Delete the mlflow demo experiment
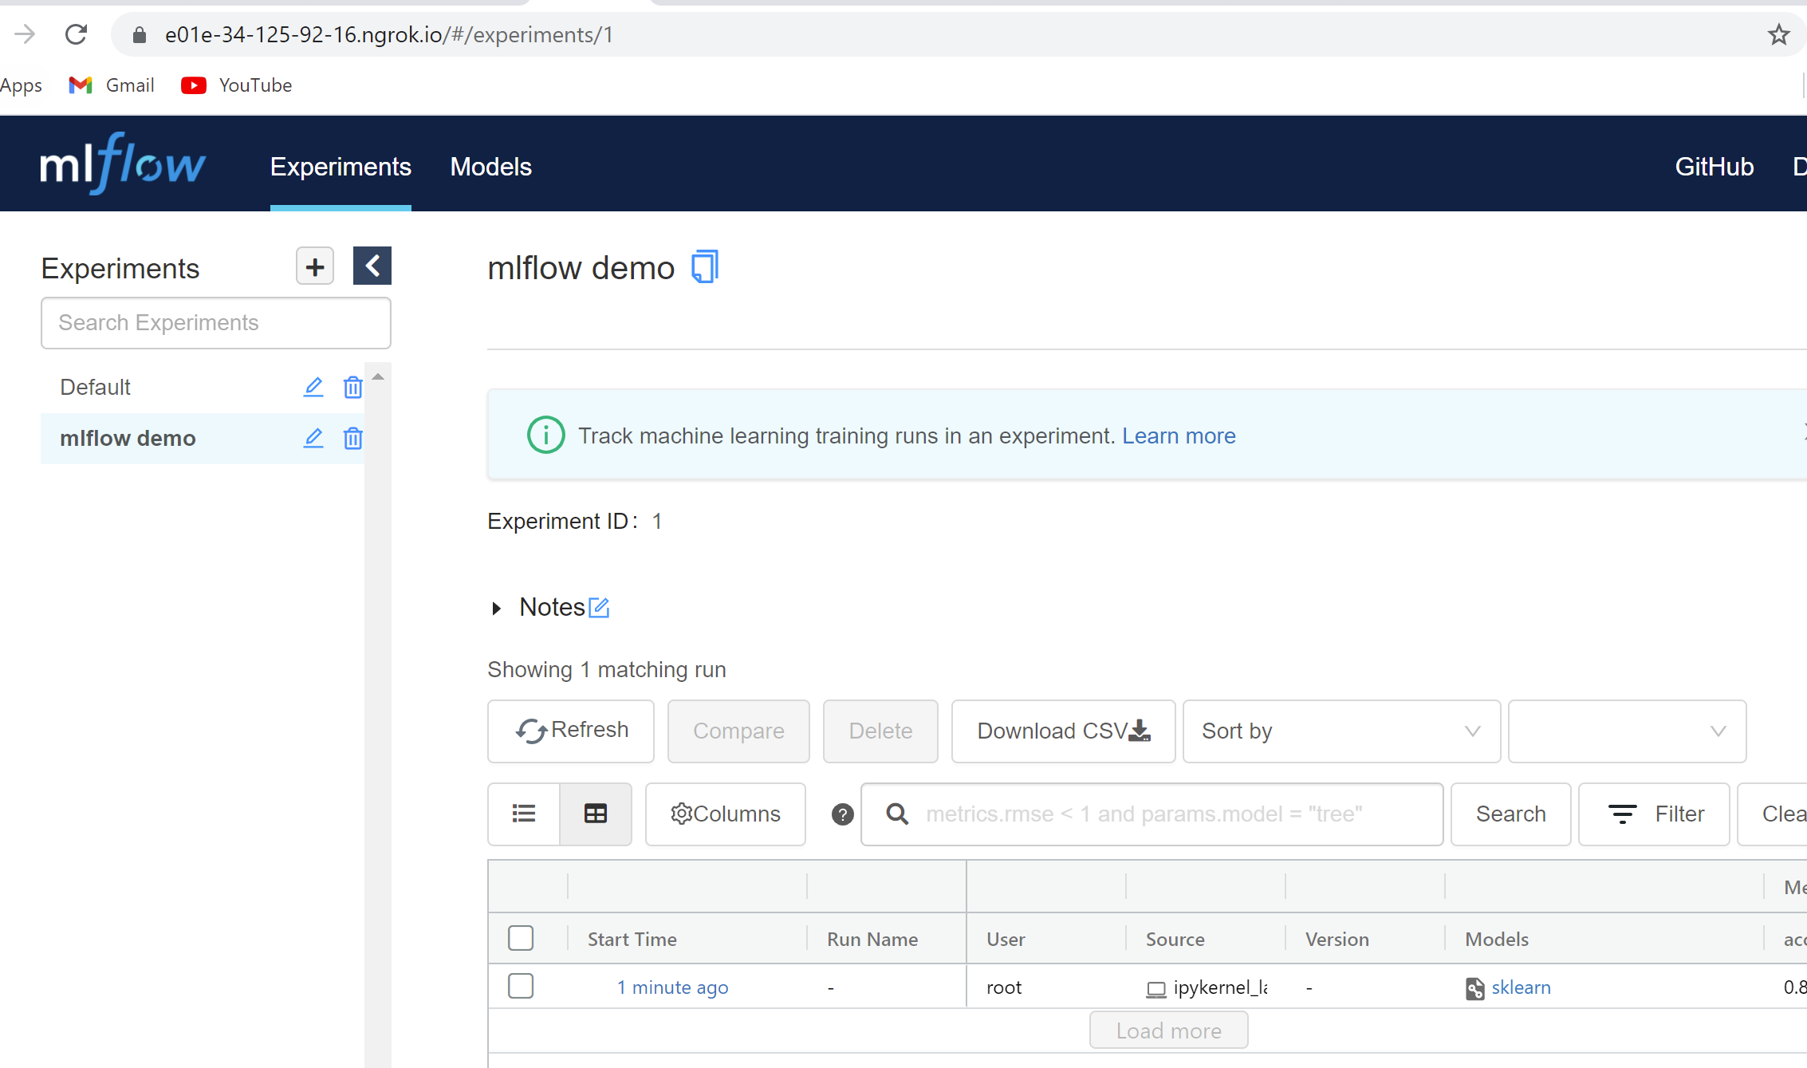The width and height of the screenshot is (1807, 1068). click(x=352, y=439)
